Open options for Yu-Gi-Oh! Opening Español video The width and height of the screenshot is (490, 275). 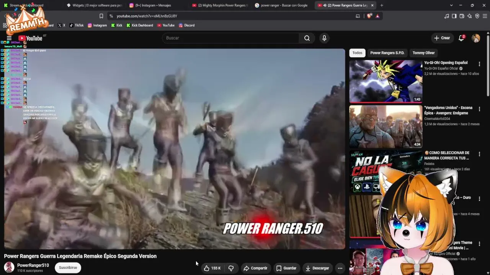pos(479,64)
